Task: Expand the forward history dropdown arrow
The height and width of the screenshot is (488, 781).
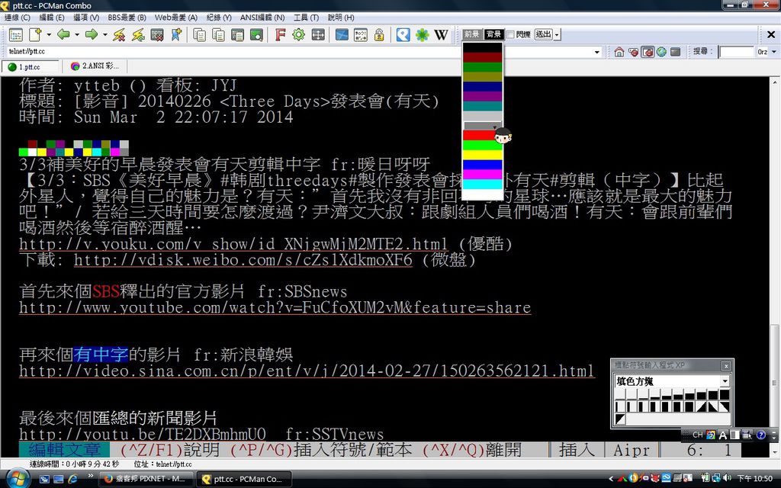Action: pos(104,35)
